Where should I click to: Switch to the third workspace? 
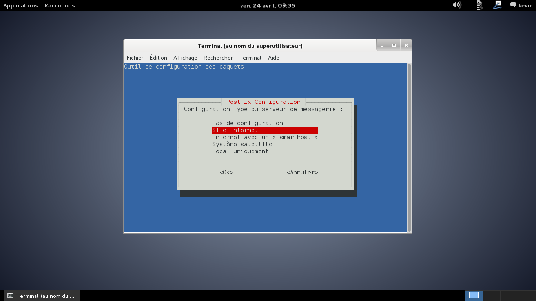509,296
